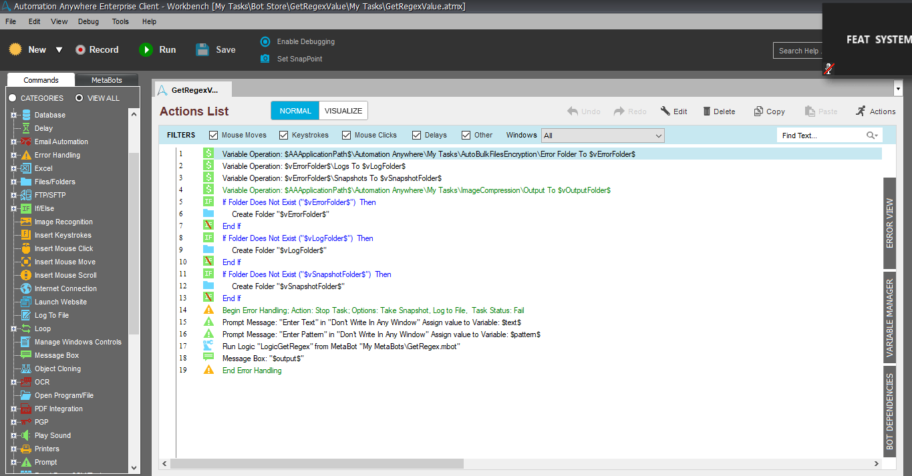This screenshot has width=912, height=476.
Task: Open the Windows filter dropdown
Action: tap(603, 136)
